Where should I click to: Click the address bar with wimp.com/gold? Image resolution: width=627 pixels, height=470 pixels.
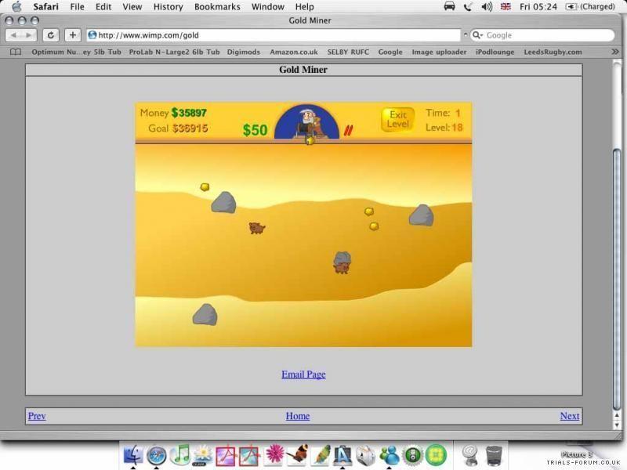[274, 35]
